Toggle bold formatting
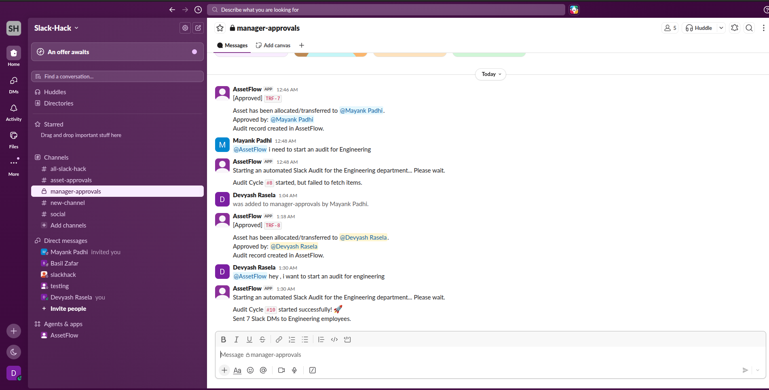The image size is (769, 390). [x=224, y=339]
